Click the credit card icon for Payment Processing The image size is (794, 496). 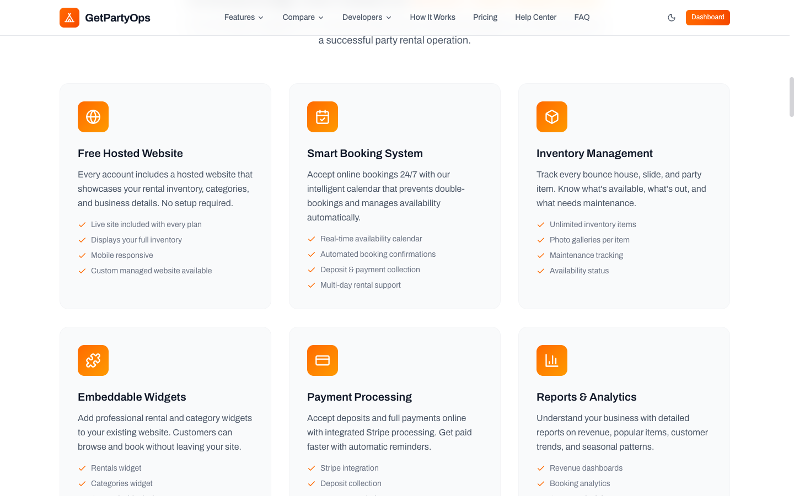point(323,360)
